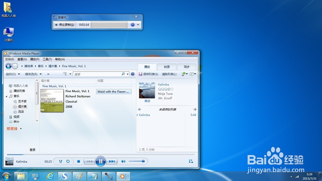Open the Windows Start button
Viewport: 322px width, 181px height.
(x=6, y=176)
